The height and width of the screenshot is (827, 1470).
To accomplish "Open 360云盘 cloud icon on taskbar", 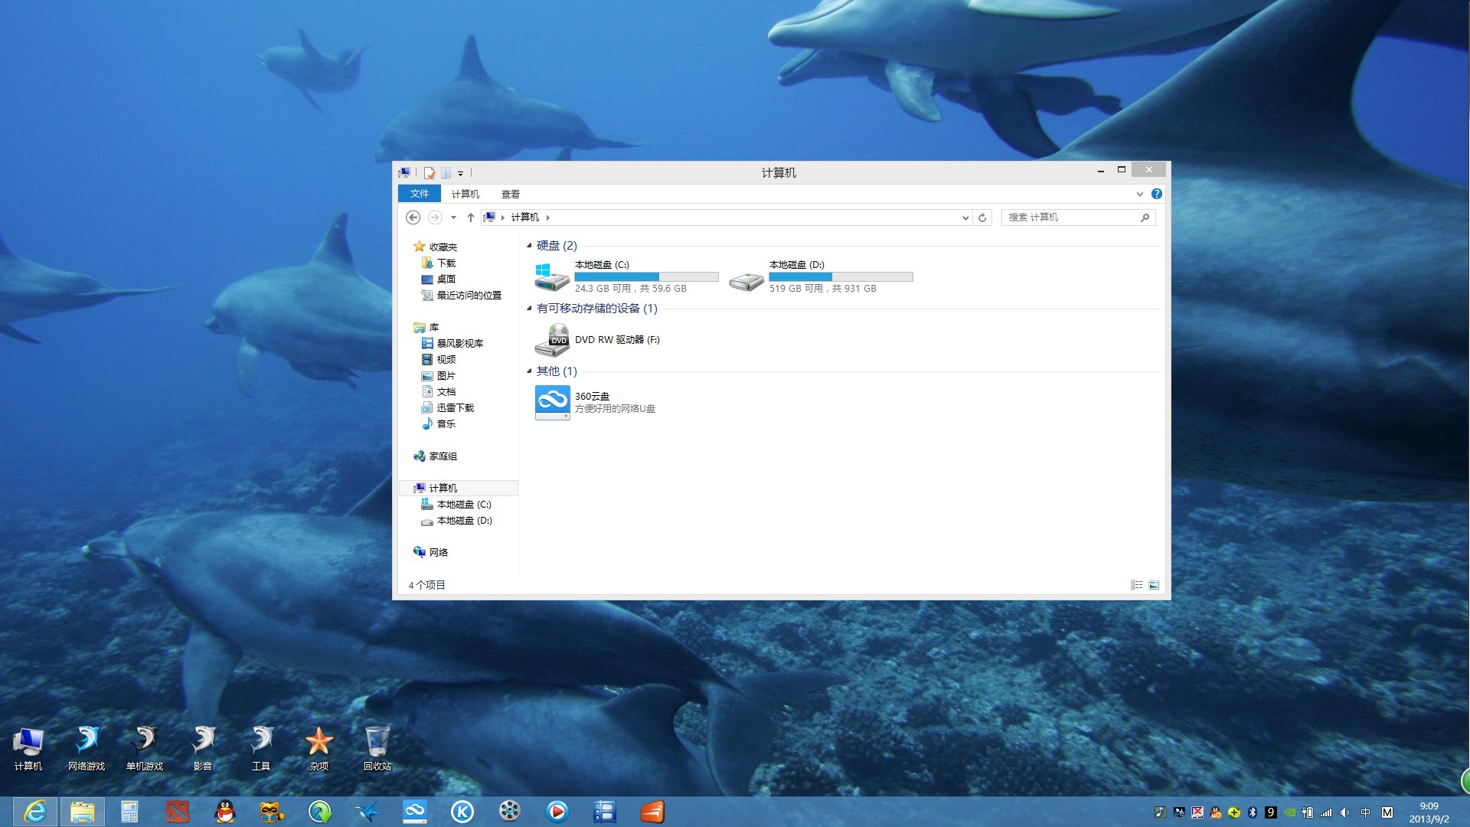I will pyautogui.click(x=414, y=812).
